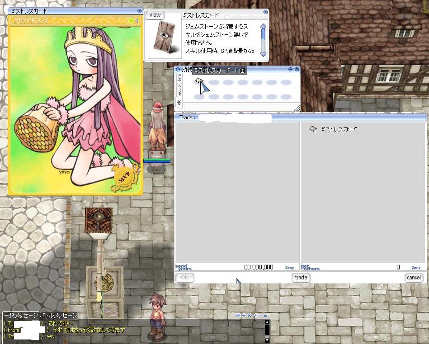Minimize the inventory window
Image resolution: width=429 pixels, height=344 pixels.
pos(291,69)
